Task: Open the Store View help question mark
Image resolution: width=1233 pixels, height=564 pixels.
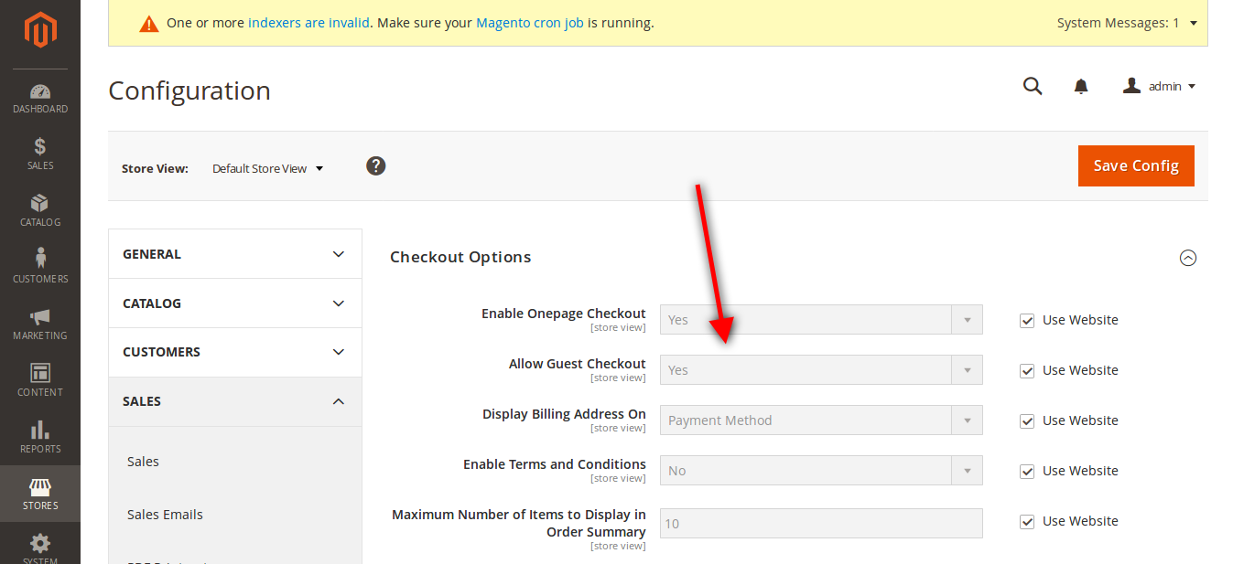Action: (375, 165)
